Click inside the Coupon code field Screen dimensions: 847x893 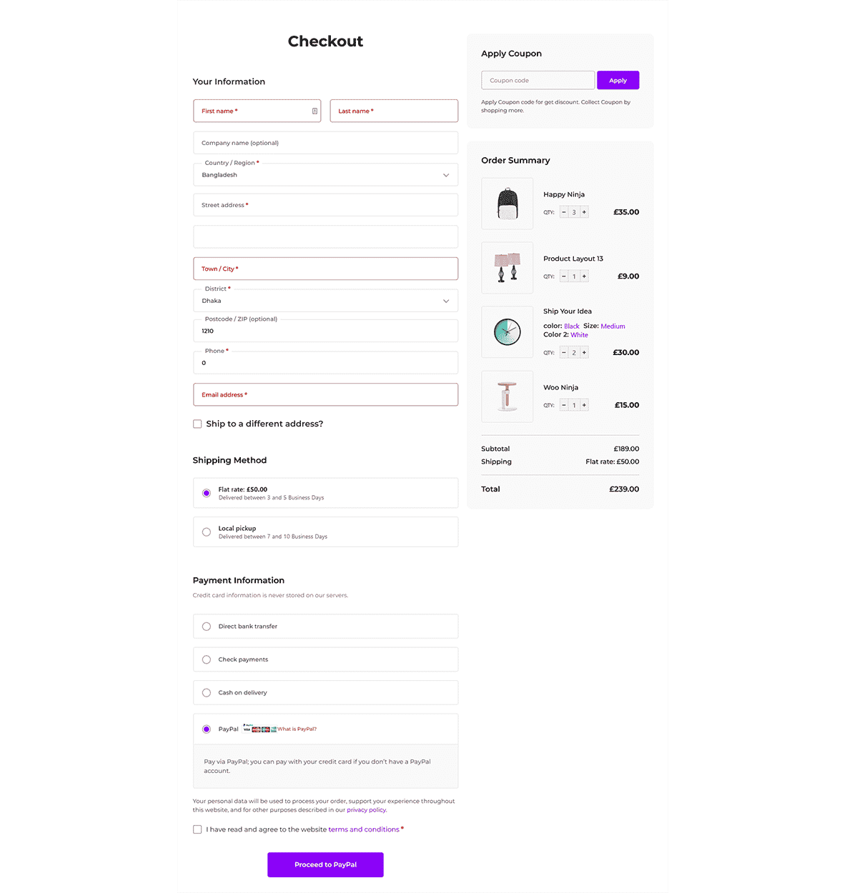click(538, 80)
